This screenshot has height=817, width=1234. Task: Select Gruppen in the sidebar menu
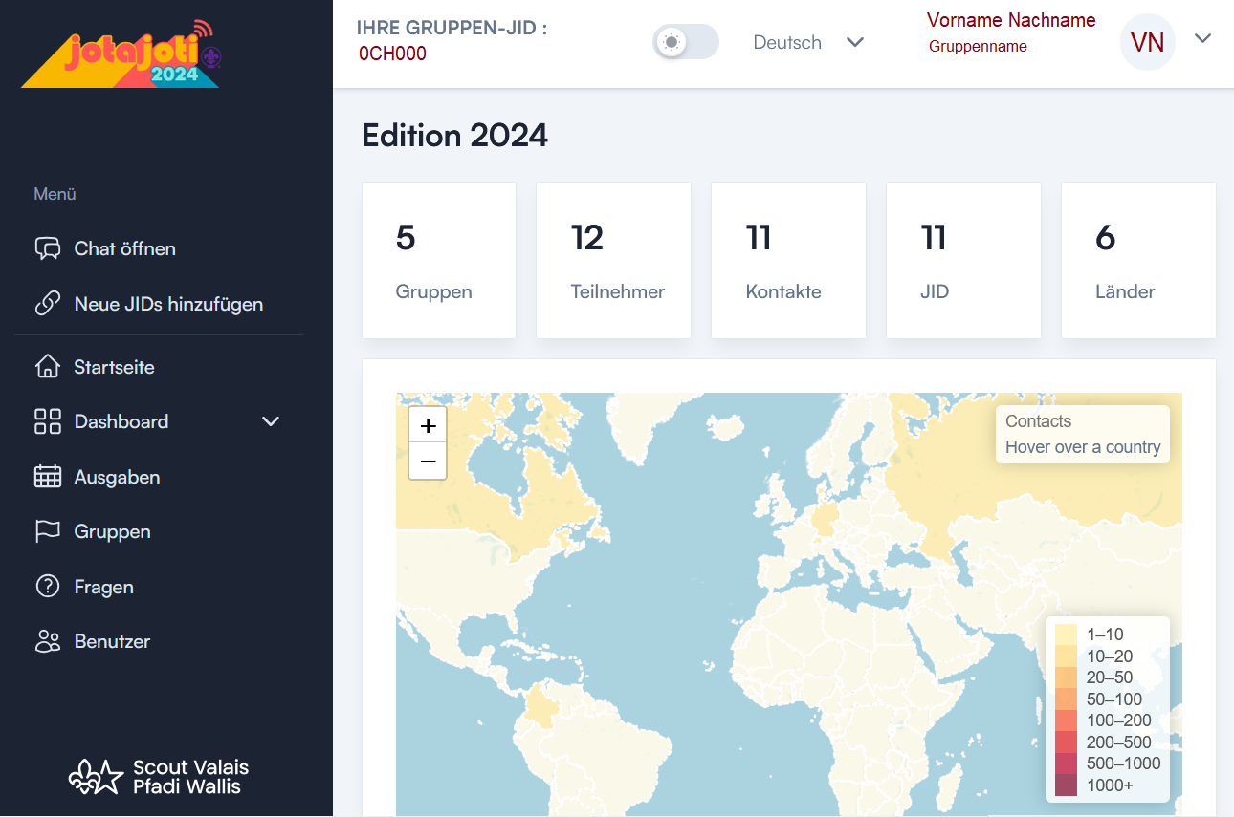click(112, 531)
